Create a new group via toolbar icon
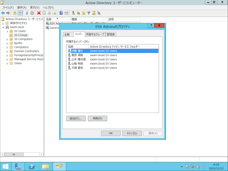The image size is (228, 171). [x=78, y=13]
